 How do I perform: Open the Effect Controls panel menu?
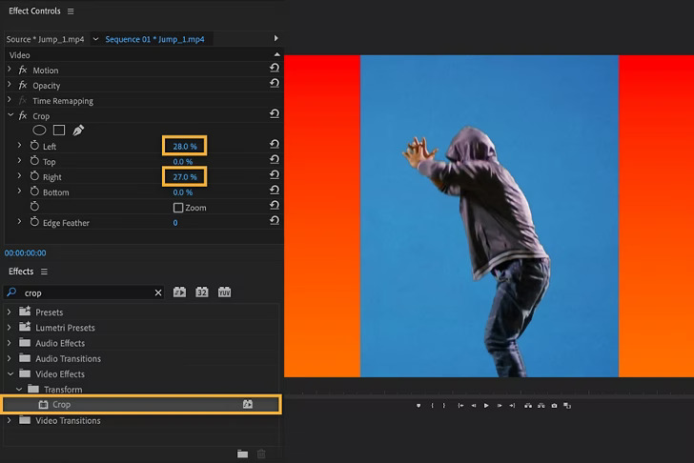[71, 11]
